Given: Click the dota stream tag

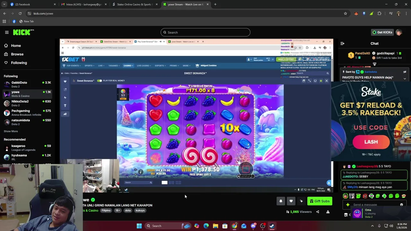Looking at the screenshot, I should (x=128, y=210).
